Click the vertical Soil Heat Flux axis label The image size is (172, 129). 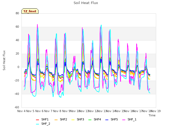4,60
